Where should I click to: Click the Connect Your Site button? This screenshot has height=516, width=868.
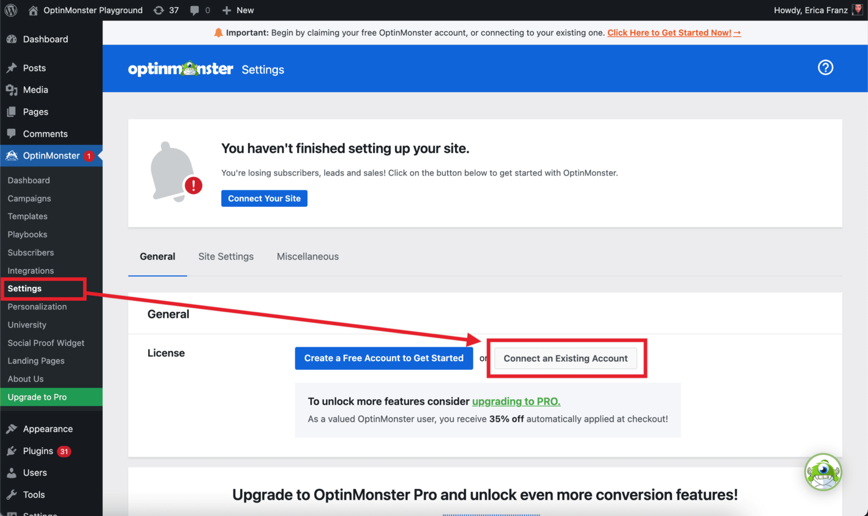tap(264, 198)
